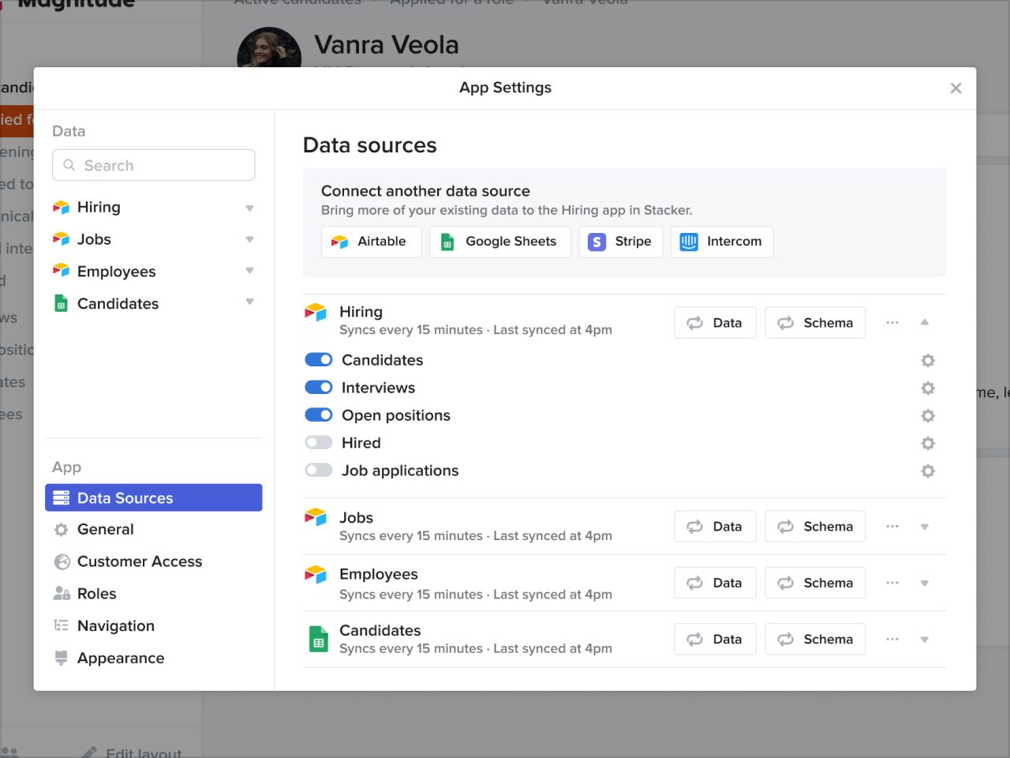
Task: Select Data Sources in App menu
Action: point(154,498)
